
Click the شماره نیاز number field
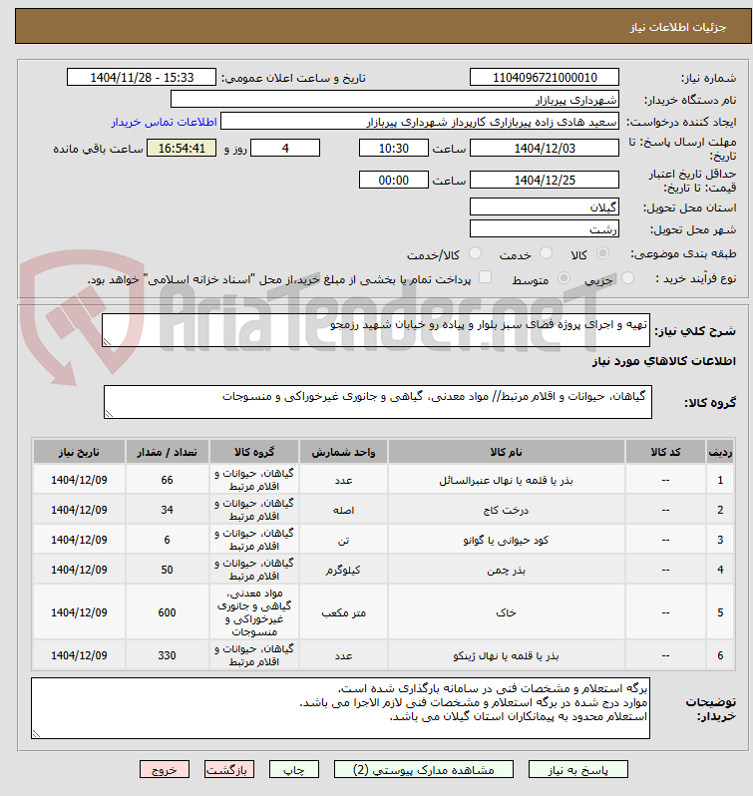(x=545, y=77)
